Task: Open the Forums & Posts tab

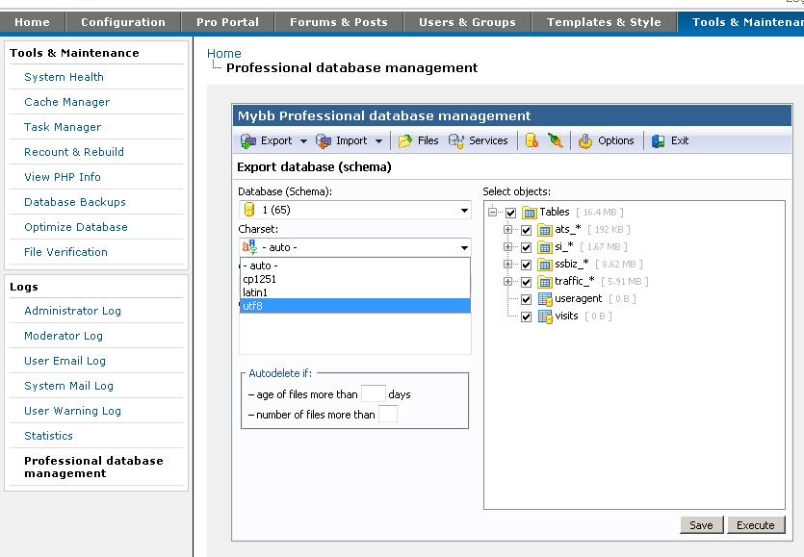Action: [339, 22]
